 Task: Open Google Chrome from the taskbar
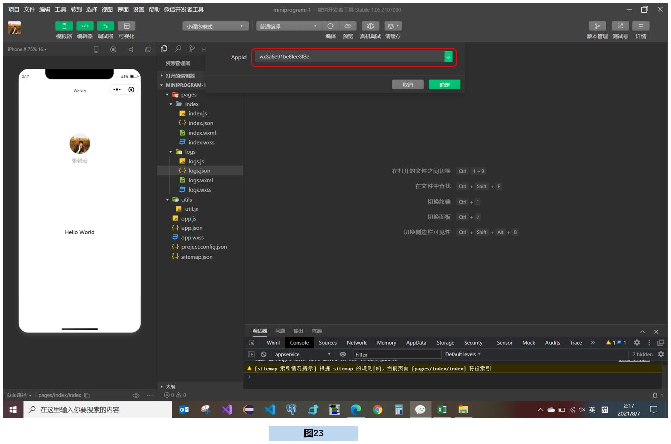pyautogui.click(x=377, y=410)
